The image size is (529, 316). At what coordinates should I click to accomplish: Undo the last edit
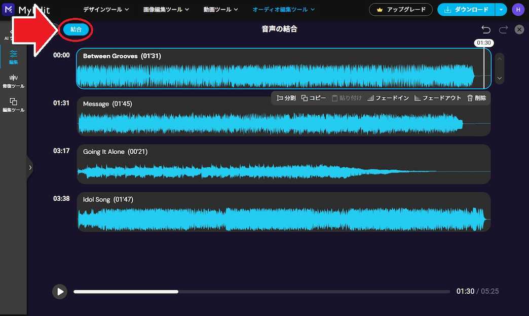click(x=485, y=29)
